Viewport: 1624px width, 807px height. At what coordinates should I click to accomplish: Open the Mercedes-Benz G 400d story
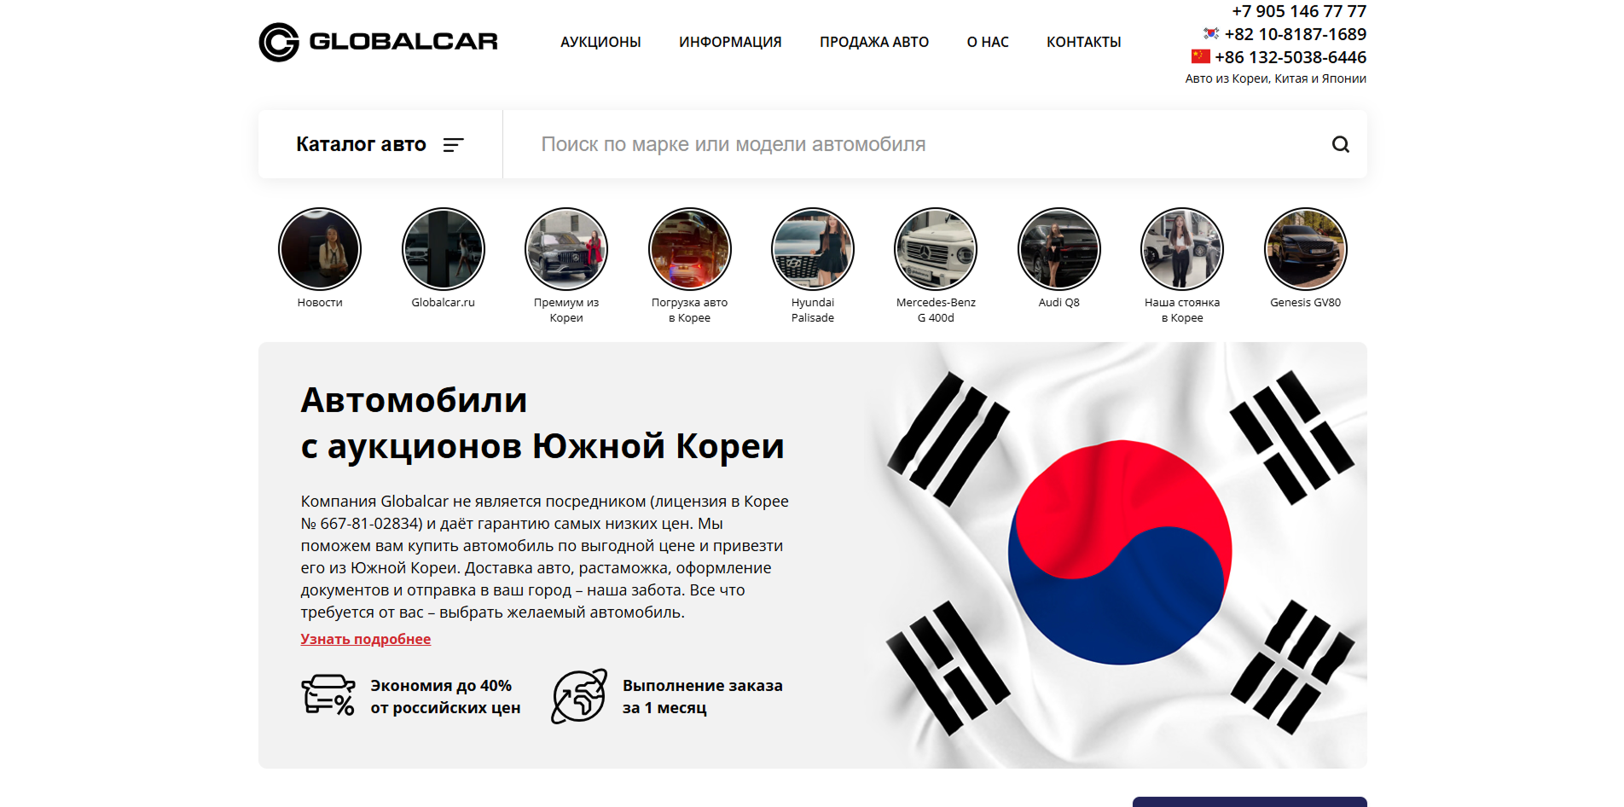pyautogui.click(x=936, y=248)
